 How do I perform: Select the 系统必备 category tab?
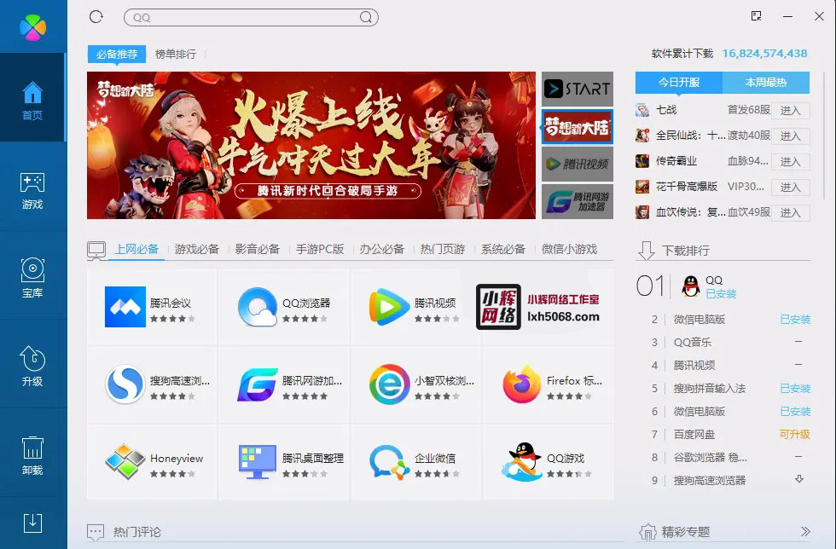pos(503,249)
